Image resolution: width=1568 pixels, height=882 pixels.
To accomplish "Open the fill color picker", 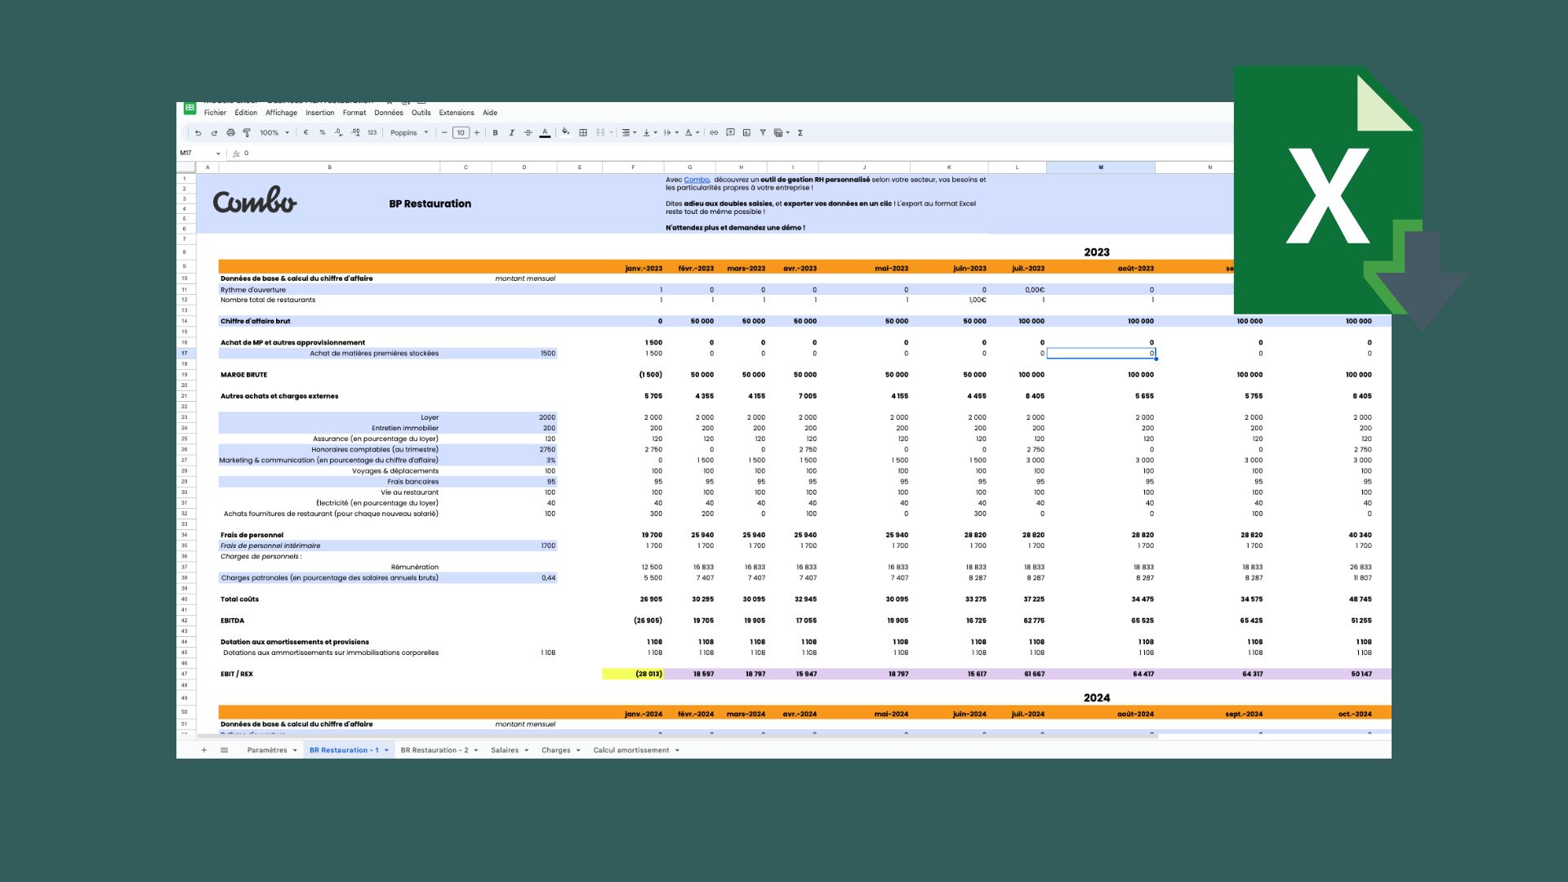I will 565,132.
